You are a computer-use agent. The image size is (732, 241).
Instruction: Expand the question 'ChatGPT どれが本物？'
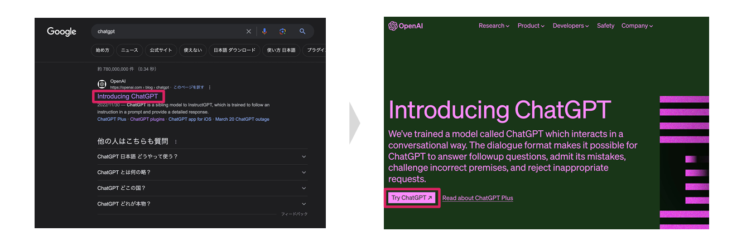click(304, 204)
